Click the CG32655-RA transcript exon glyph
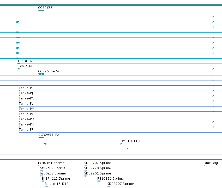 click(41, 74)
